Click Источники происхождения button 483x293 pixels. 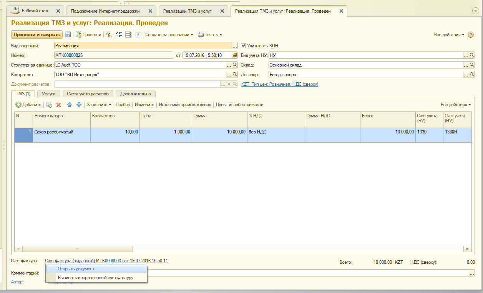[x=185, y=105]
